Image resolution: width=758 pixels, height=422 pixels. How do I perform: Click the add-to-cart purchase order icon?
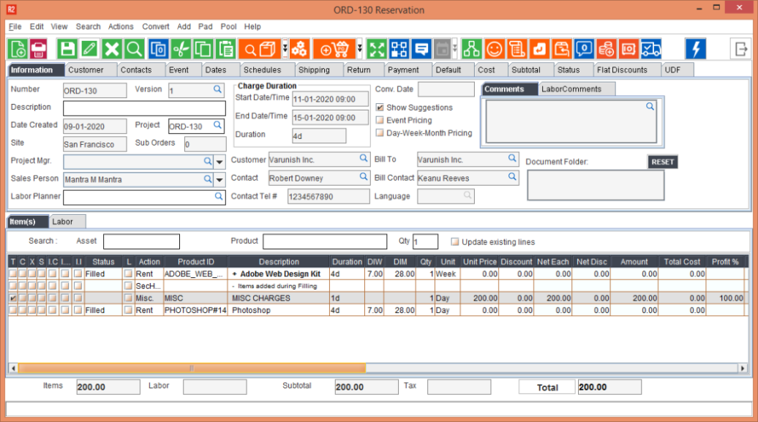[x=334, y=49]
